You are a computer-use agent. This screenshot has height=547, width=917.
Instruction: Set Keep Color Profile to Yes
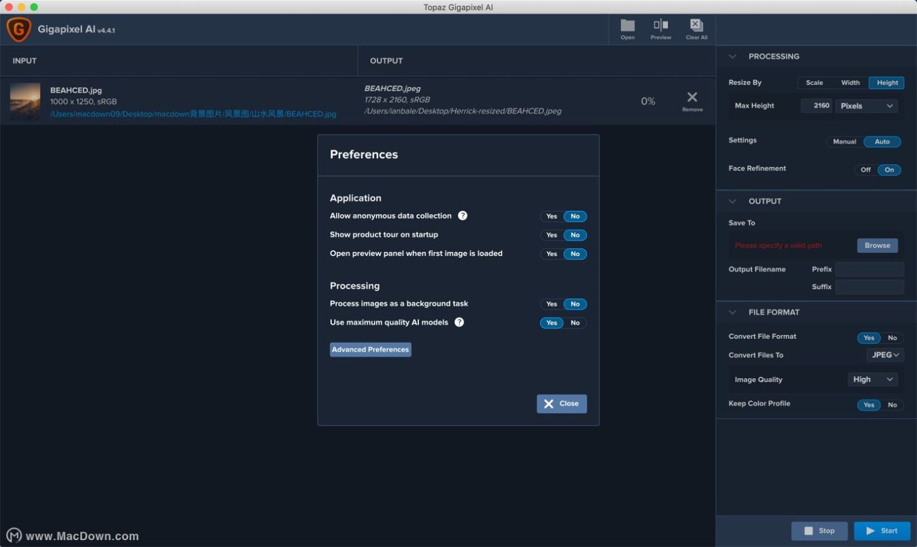coord(869,405)
